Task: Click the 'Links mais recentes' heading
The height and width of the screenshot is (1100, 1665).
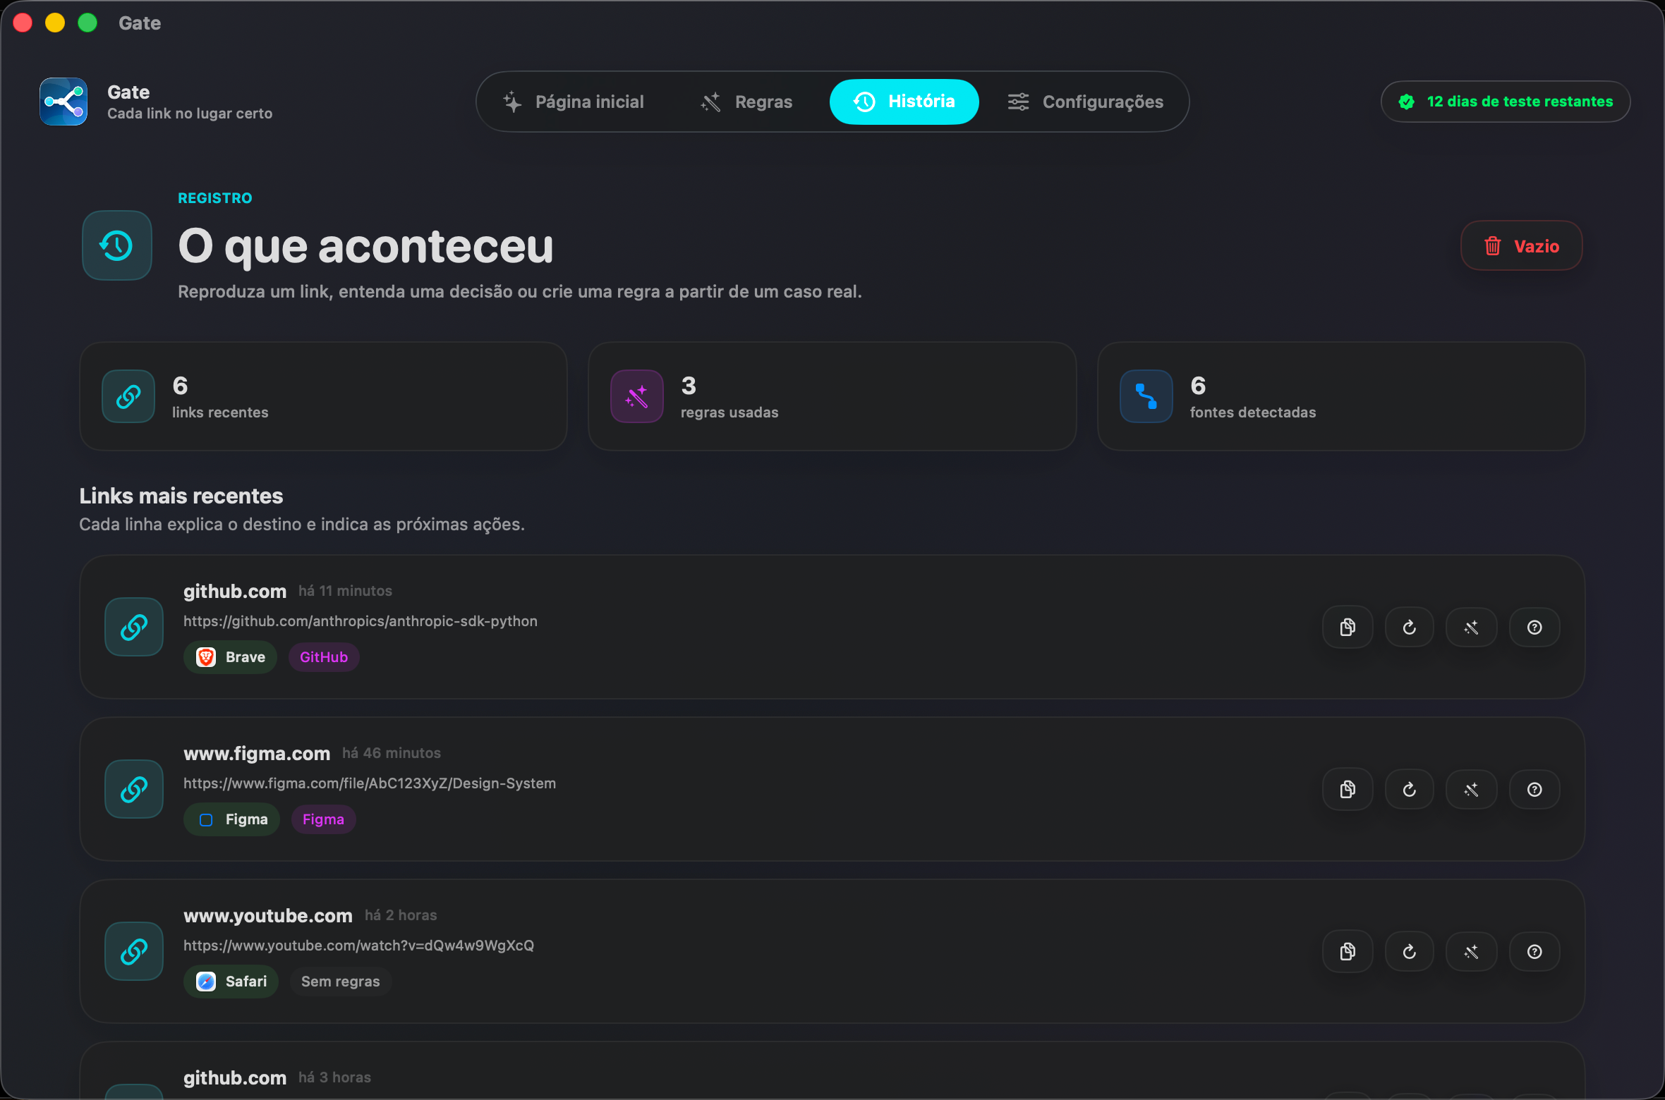Action: (x=181, y=496)
